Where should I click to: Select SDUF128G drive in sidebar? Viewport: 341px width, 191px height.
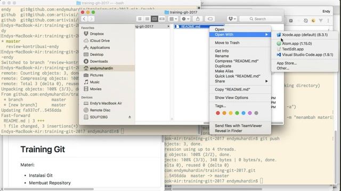click(x=99, y=117)
